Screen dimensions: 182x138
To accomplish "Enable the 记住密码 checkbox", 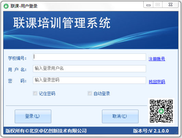I will [x=35, y=93].
